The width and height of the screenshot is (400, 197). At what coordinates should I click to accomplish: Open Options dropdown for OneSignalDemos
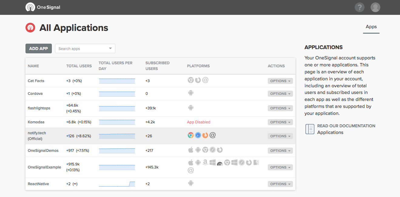tap(280, 151)
